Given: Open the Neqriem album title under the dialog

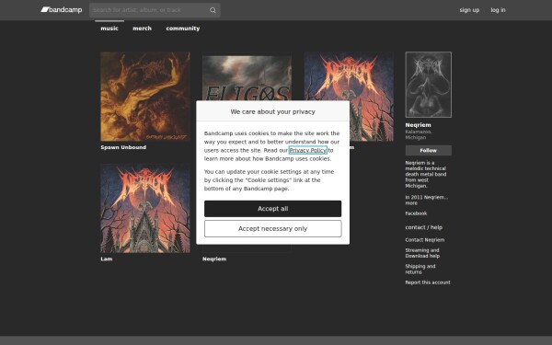Looking at the screenshot, I should (214, 259).
